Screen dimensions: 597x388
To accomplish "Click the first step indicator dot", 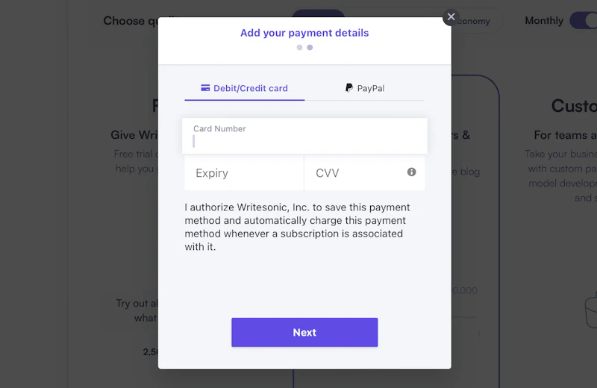I will click(299, 47).
